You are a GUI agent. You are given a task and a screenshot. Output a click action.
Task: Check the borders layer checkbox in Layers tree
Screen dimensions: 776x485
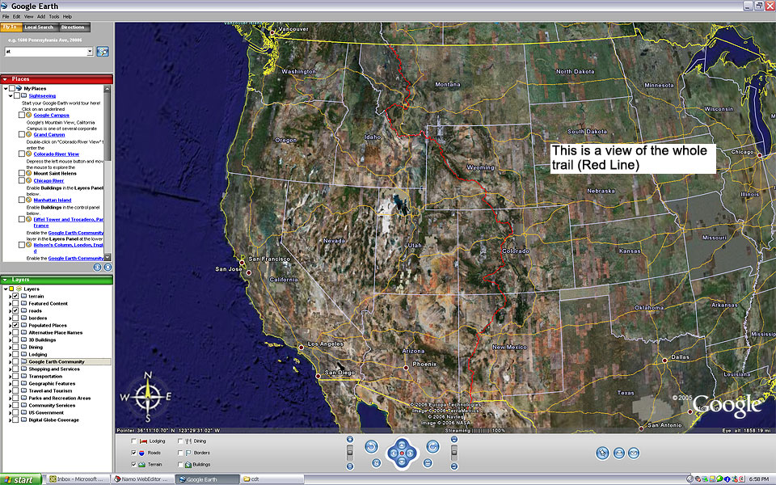(16, 318)
